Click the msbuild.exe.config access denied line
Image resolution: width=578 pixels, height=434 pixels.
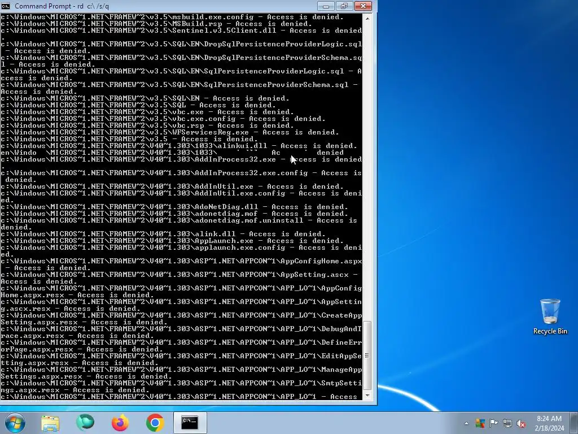coord(172,17)
